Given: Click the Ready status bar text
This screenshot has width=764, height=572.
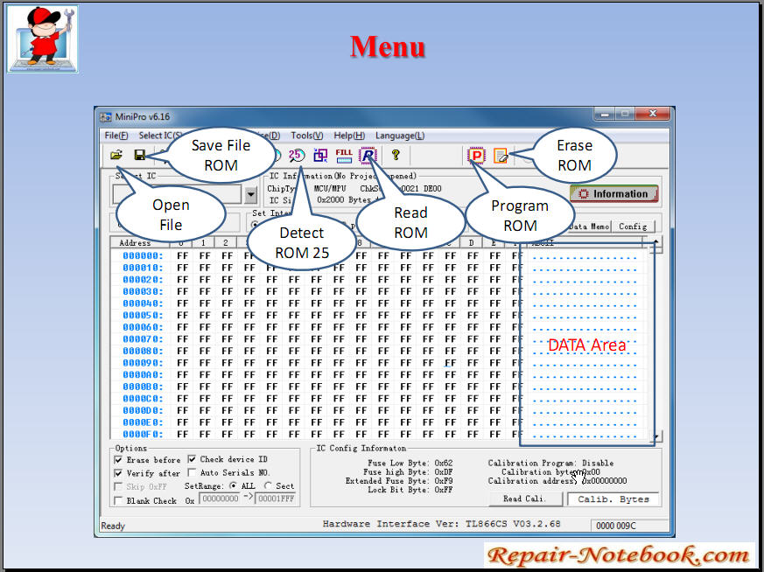Looking at the screenshot, I should coord(113,527).
